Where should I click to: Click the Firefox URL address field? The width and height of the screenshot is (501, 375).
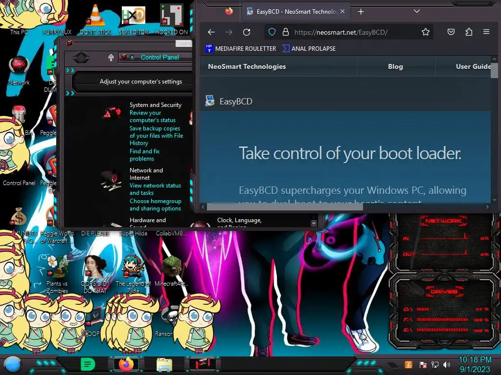pos(348,32)
